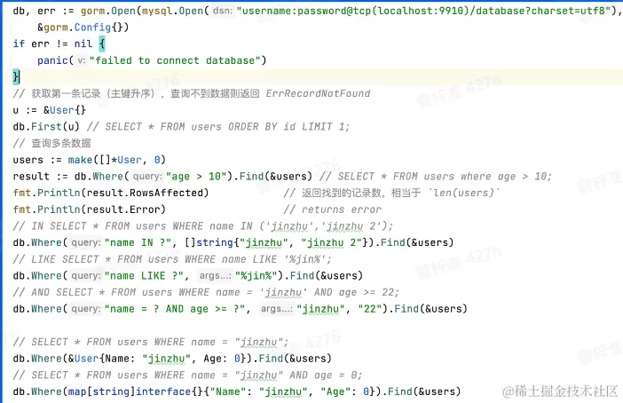Click the panic call line

[152, 60]
